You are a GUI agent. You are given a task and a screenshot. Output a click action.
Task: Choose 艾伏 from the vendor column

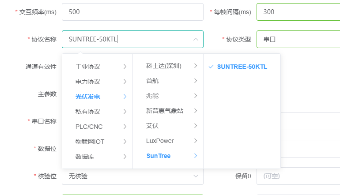click(x=168, y=126)
